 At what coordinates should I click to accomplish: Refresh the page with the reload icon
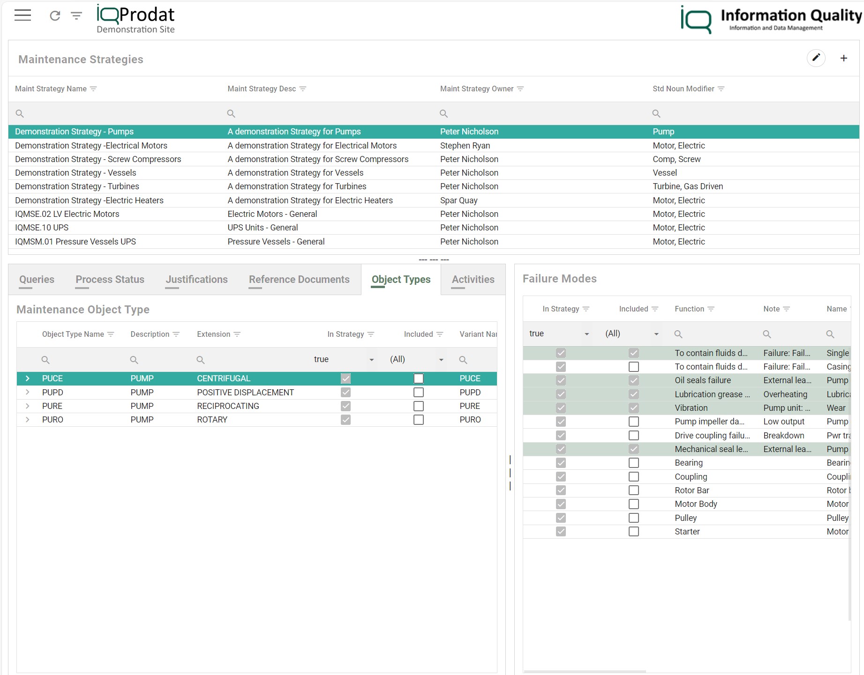[54, 15]
